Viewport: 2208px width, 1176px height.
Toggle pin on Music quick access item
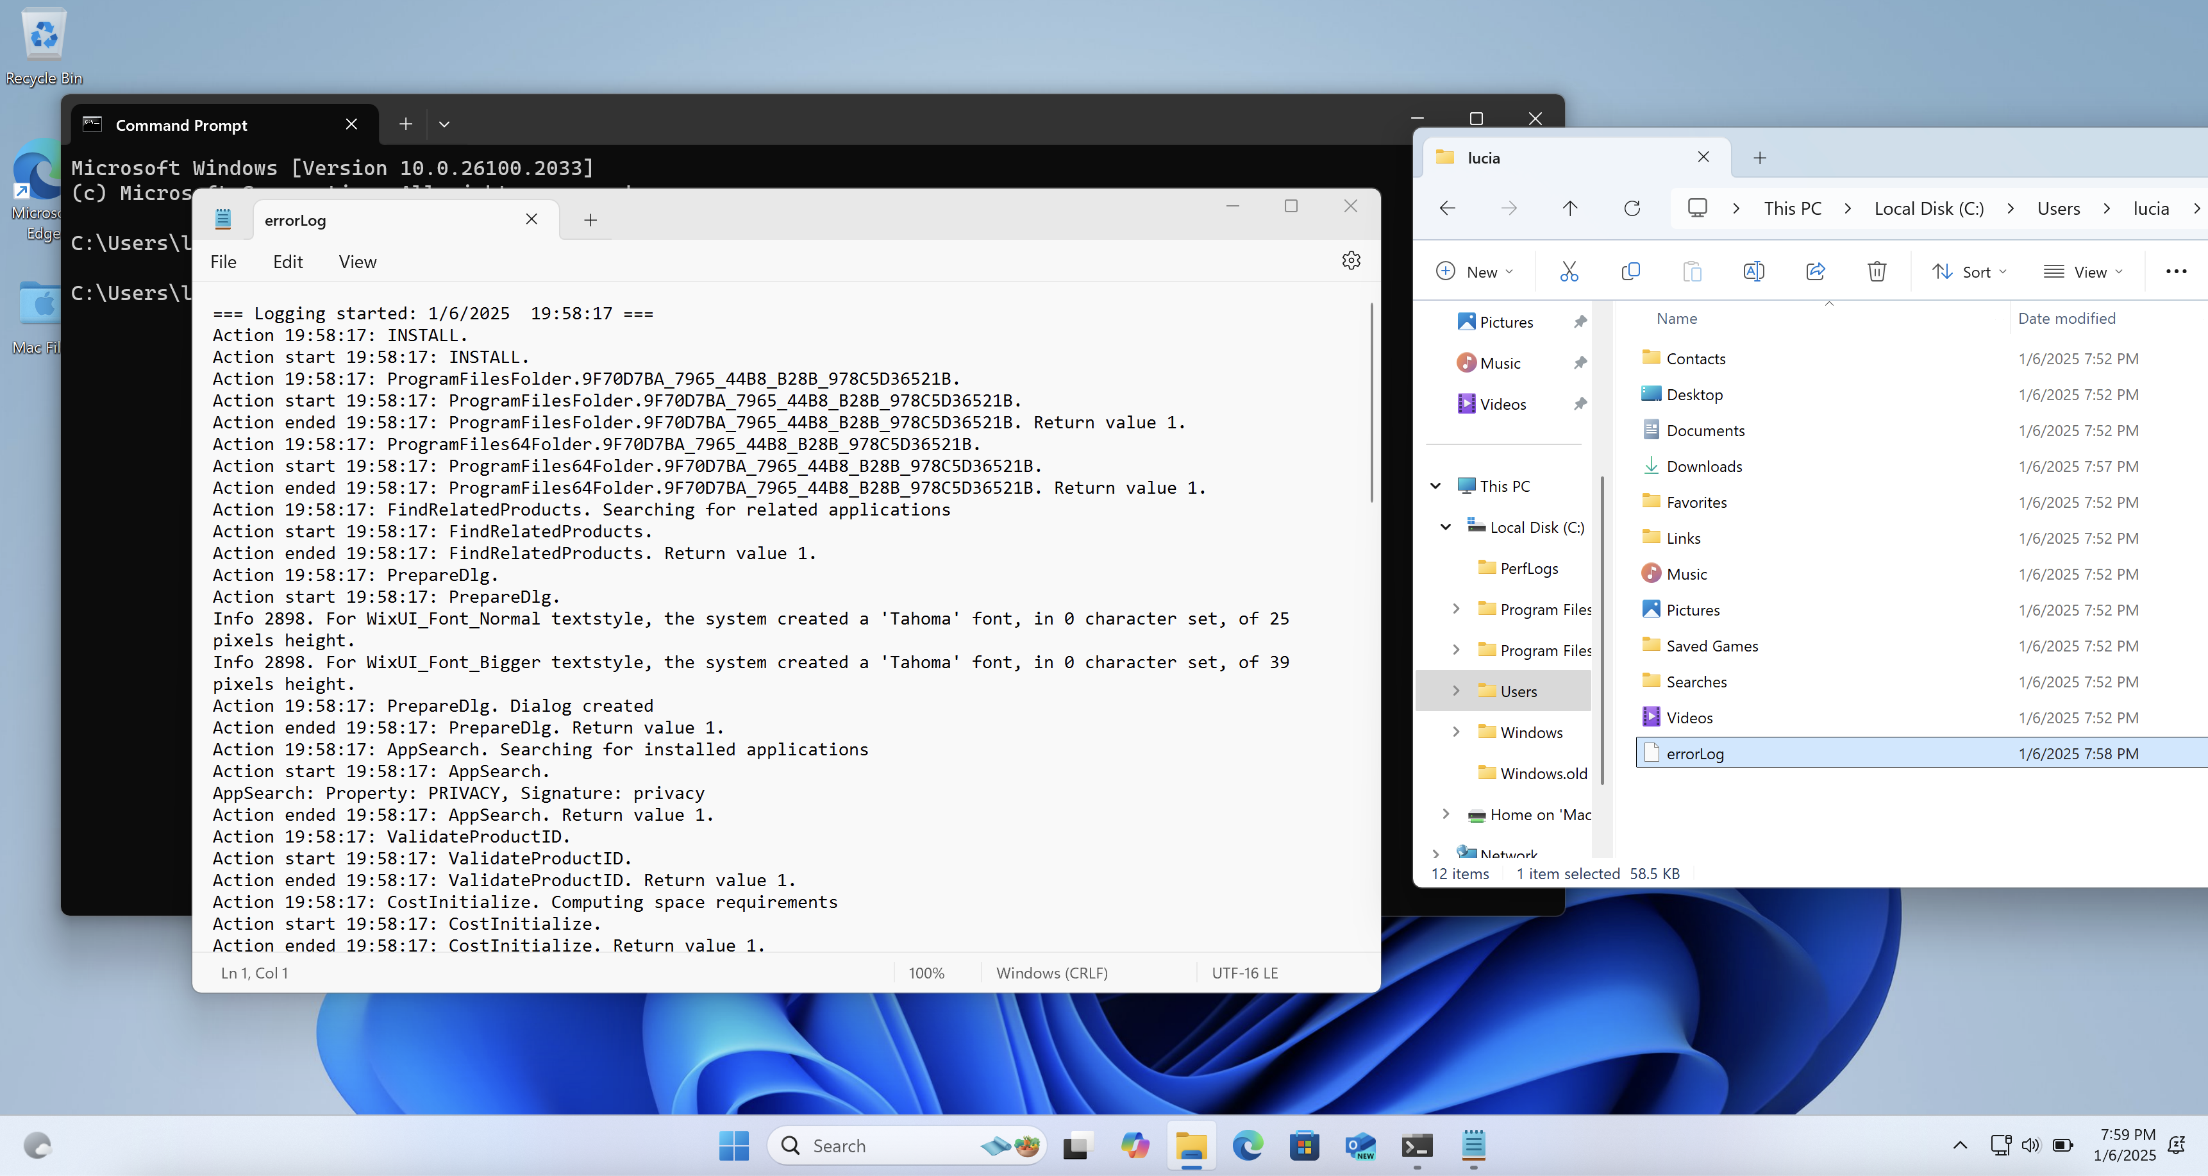pyautogui.click(x=1580, y=364)
